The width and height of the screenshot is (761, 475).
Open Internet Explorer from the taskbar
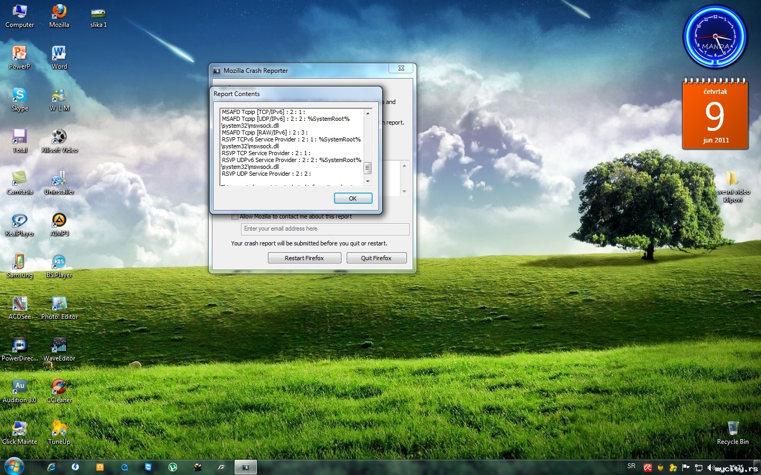[x=51, y=467]
